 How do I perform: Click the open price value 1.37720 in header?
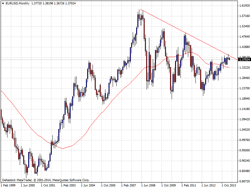(x=36, y=3)
